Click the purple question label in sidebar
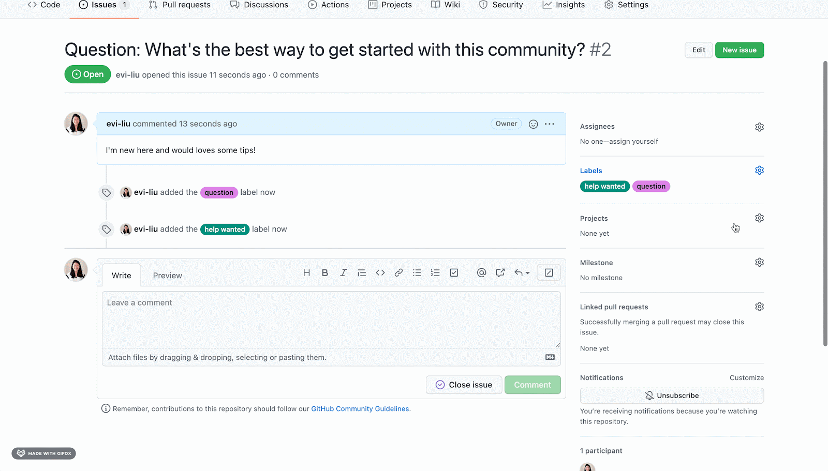Viewport: 828px width, 471px height. [x=651, y=186]
